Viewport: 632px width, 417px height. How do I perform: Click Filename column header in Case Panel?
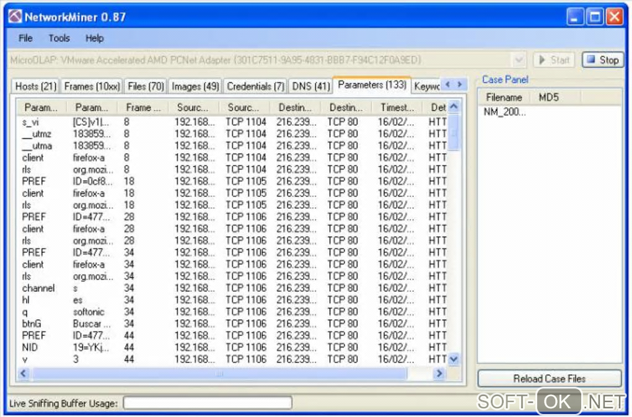tap(504, 97)
